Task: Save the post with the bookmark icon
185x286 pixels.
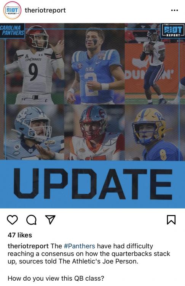Action: [171, 220]
